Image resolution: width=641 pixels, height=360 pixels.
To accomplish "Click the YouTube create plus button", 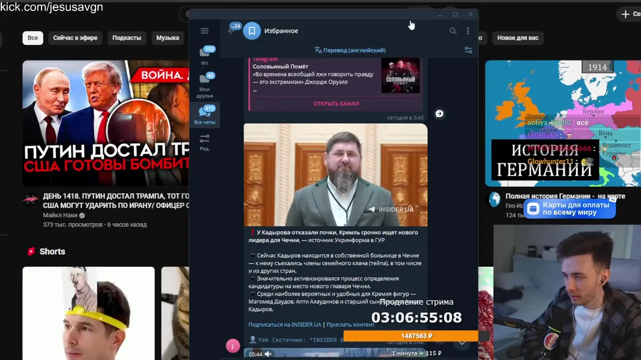I will (x=630, y=14).
